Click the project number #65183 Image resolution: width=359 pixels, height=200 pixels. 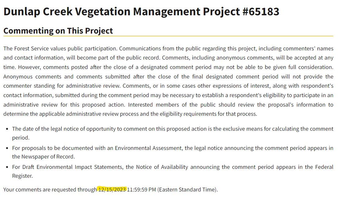(261, 12)
